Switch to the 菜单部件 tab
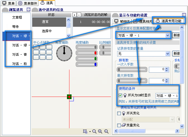This screenshot has height=137, width=188. (x=27, y=3)
